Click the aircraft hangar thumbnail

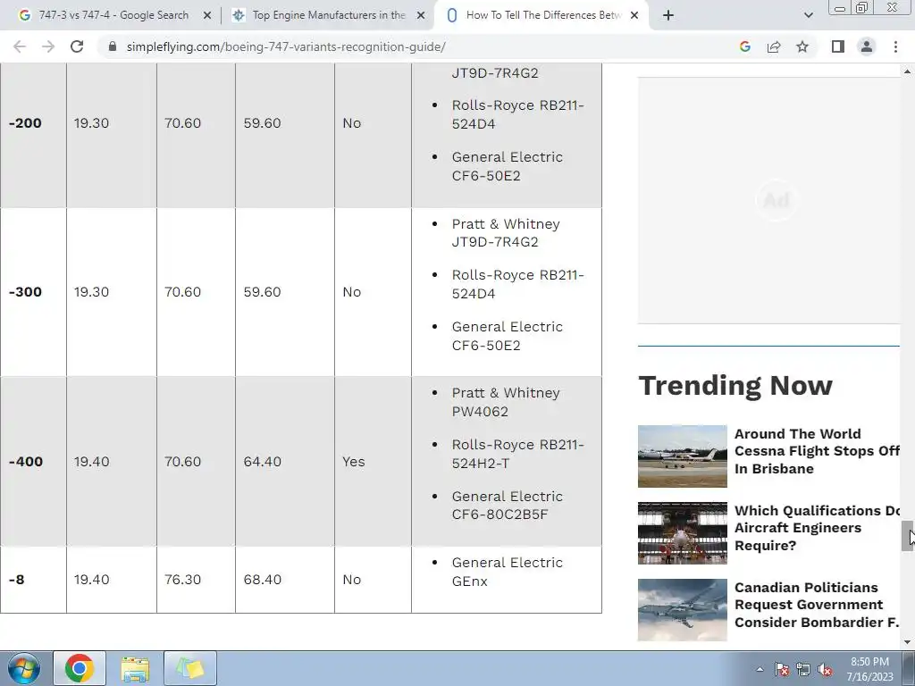tap(682, 533)
